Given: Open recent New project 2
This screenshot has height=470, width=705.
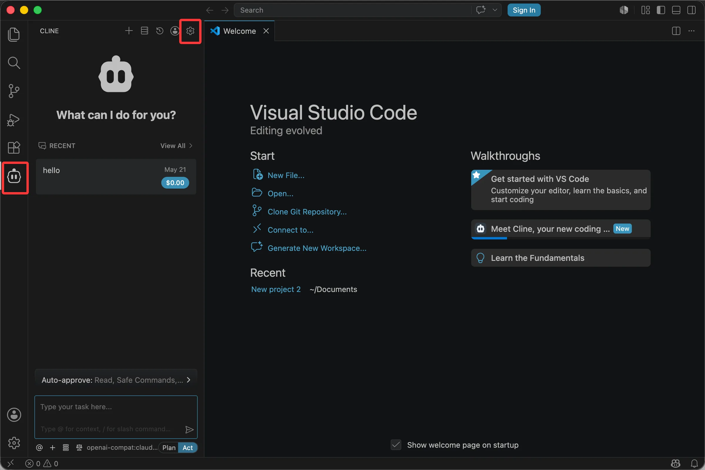Looking at the screenshot, I should 276,289.
